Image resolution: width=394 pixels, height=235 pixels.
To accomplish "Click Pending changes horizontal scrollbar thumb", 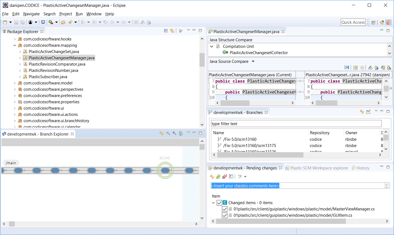I will (281, 221).
